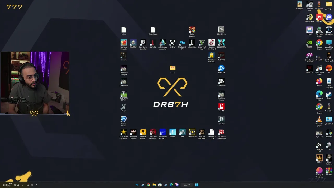The image size is (334, 188).
Task: Open the Rockstar Games launcher icon
Action: [143, 134]
